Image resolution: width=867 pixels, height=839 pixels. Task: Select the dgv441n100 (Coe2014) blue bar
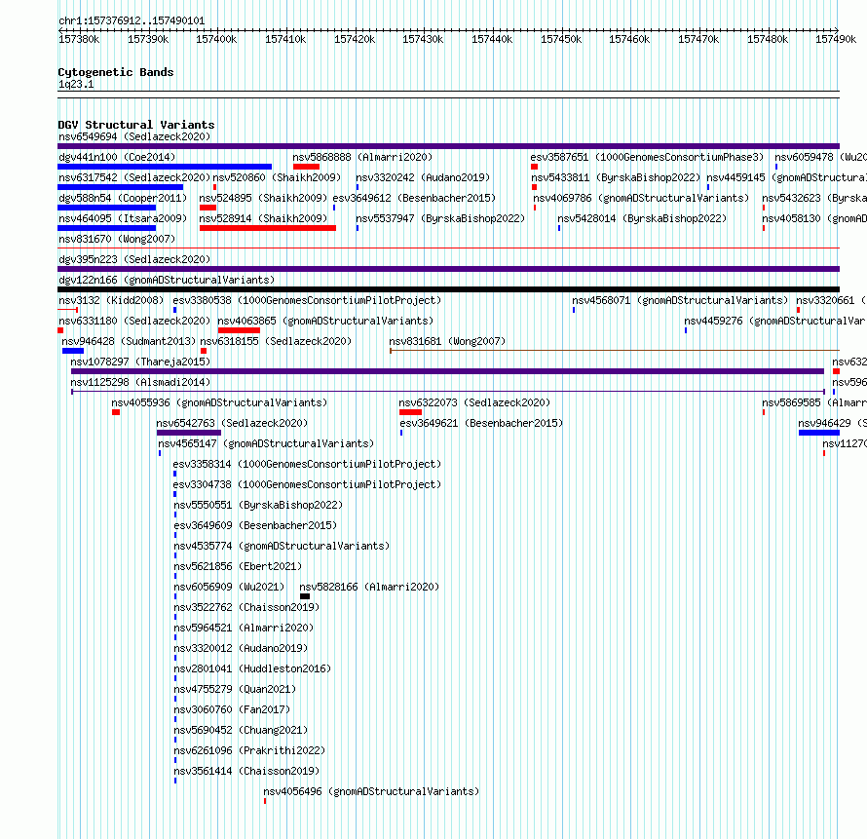click(x=165, y=167)
